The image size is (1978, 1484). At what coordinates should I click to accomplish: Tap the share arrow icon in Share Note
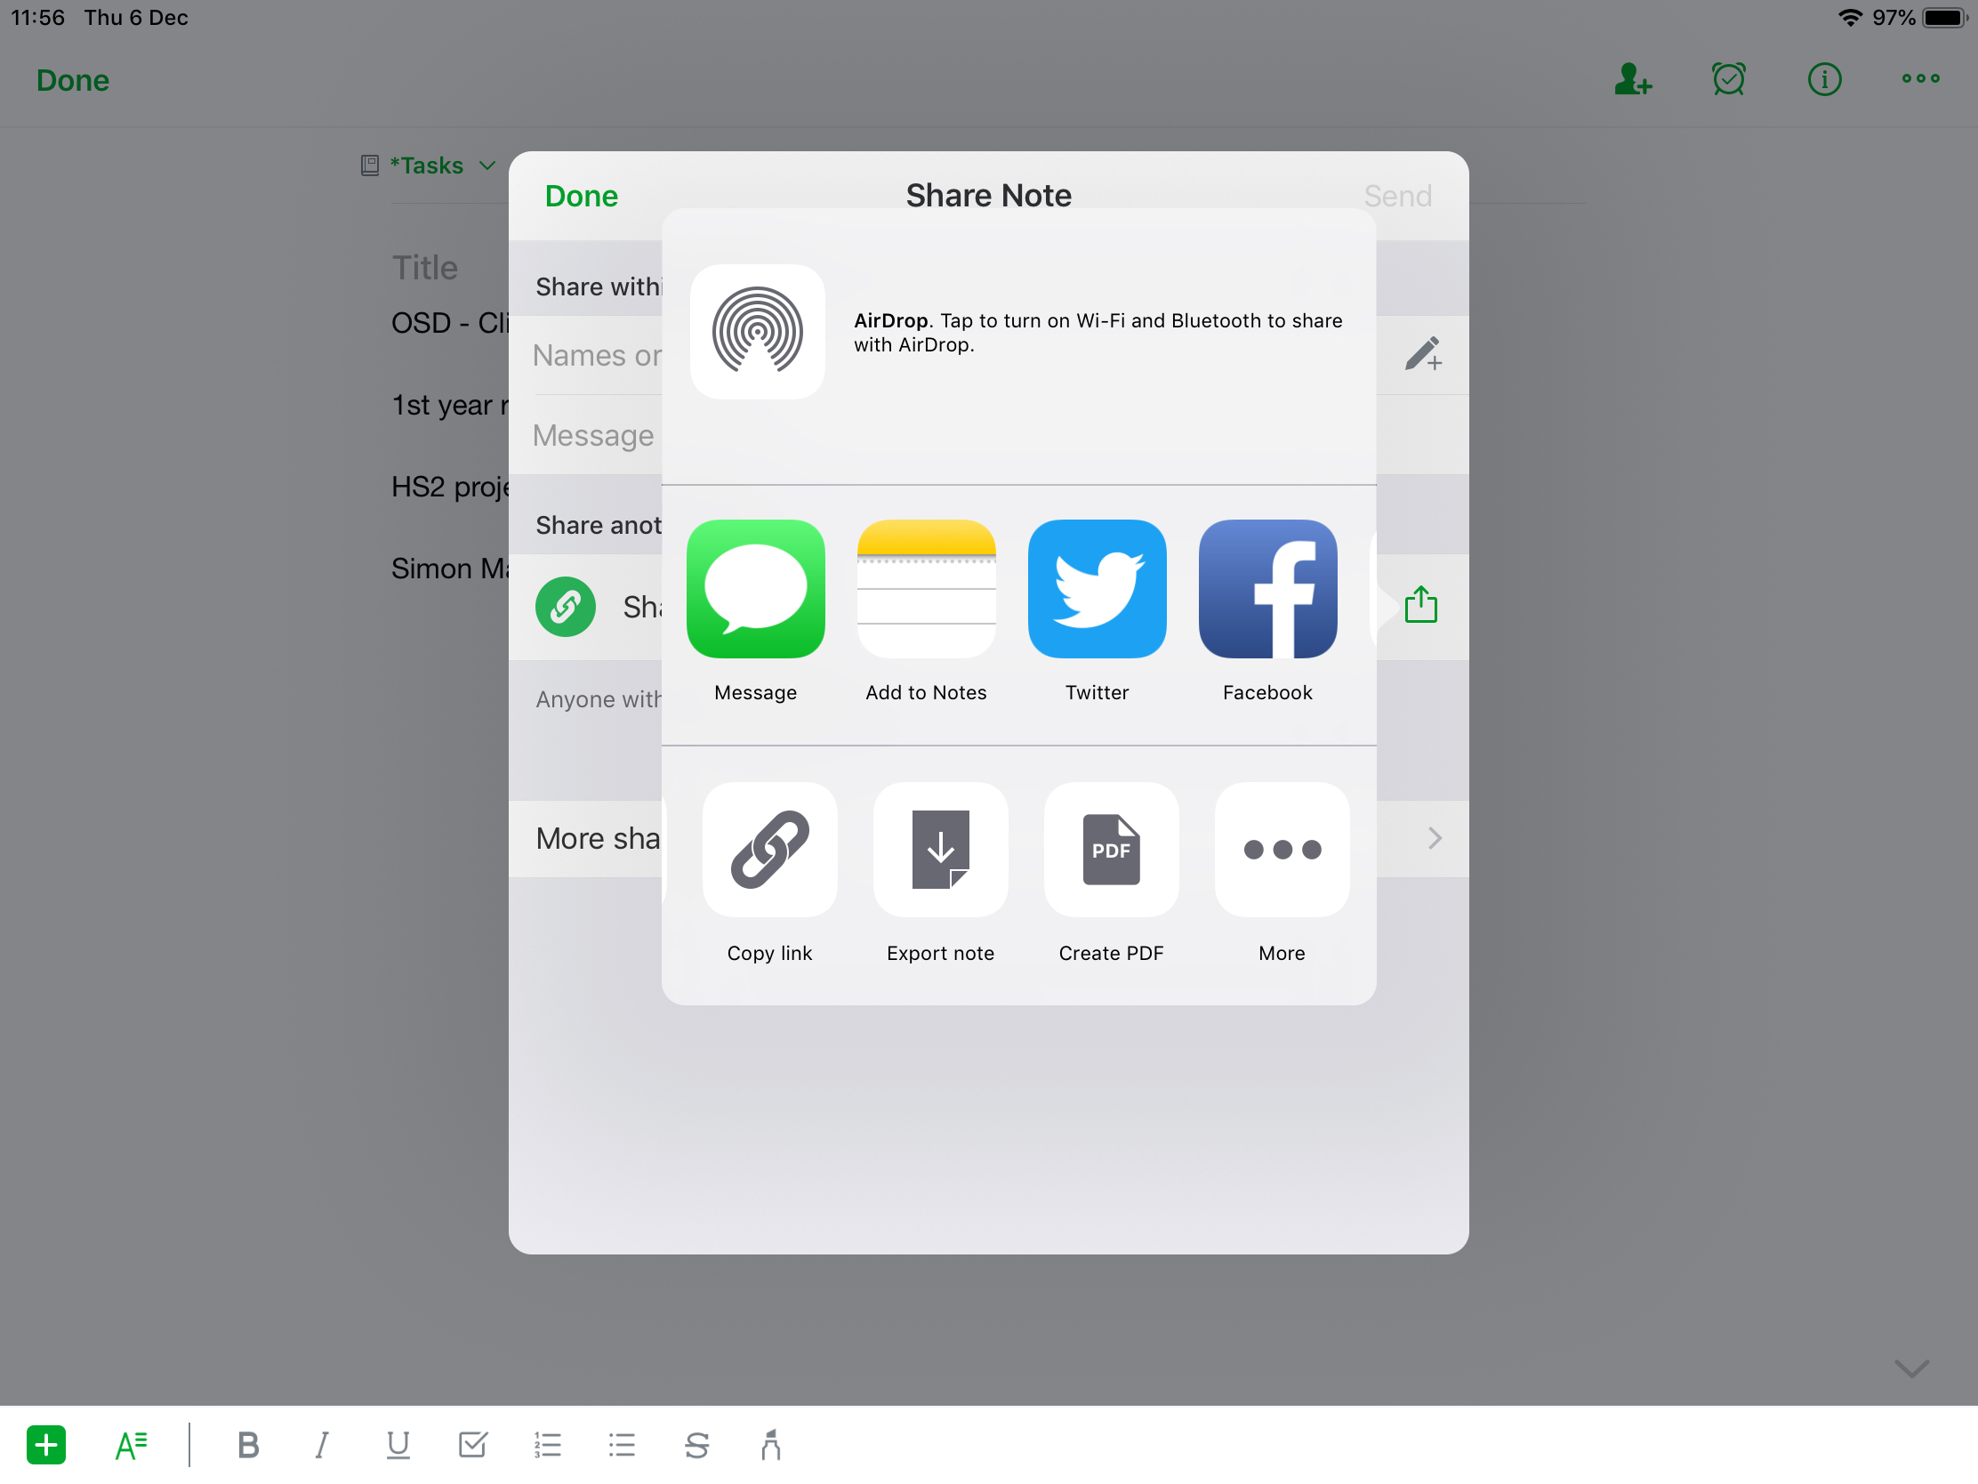(x=1421, y=605)
